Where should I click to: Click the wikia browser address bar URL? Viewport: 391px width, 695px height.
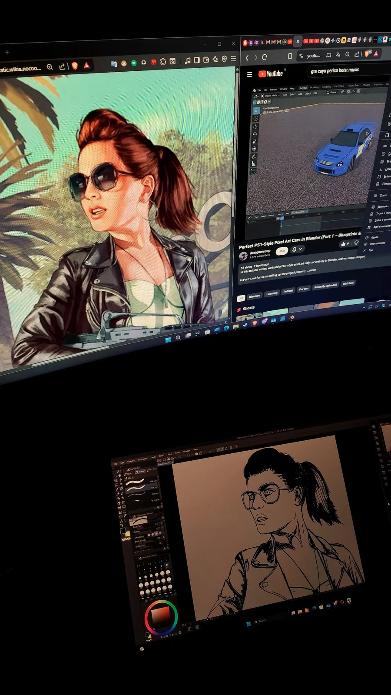point(20,69)
